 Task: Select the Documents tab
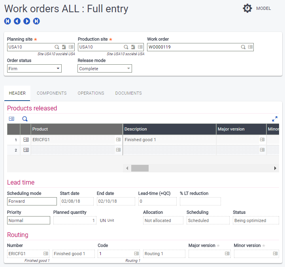[x=128, y=93]
